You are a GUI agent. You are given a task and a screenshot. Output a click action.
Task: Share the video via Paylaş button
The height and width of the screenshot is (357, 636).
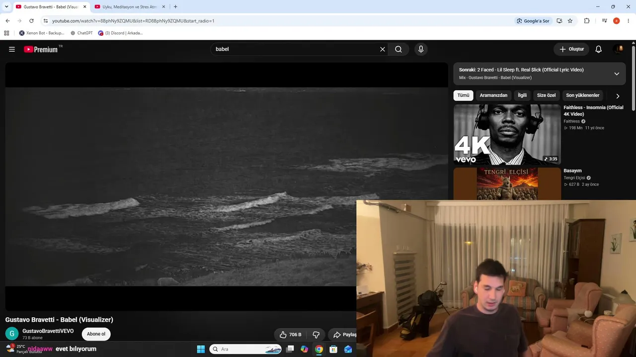coord(343,335)
